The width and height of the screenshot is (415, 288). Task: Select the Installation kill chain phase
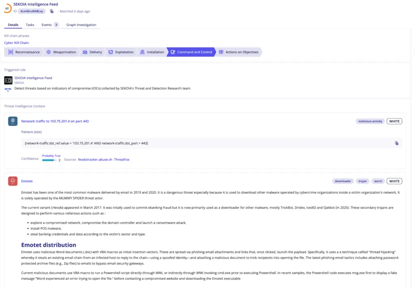[x=152, y=52]
